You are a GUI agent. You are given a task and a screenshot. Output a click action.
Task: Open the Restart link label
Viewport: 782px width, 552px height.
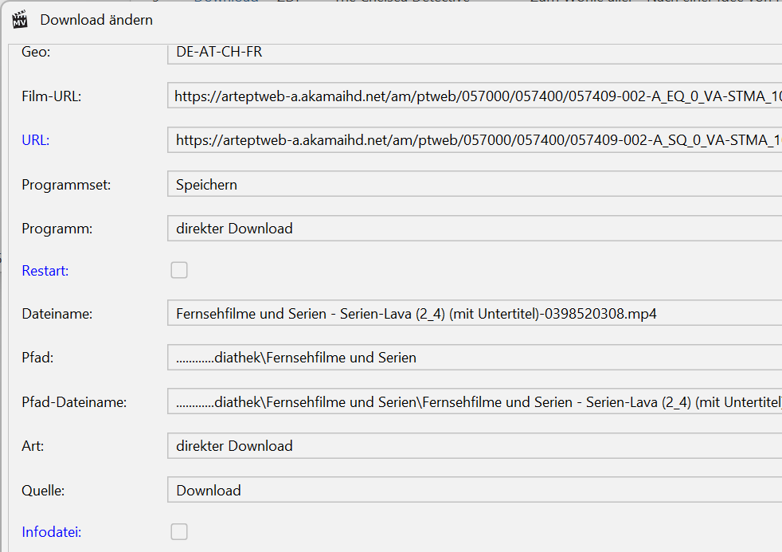[44, 271]
